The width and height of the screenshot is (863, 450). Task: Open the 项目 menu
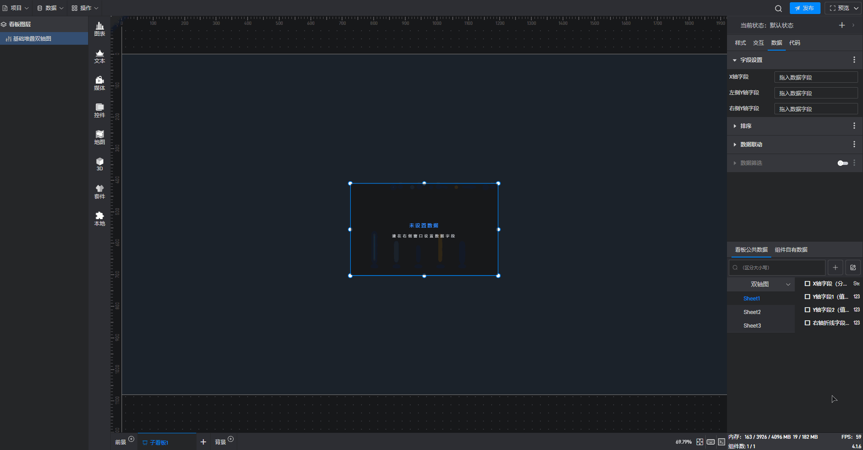tap(15, 8)
